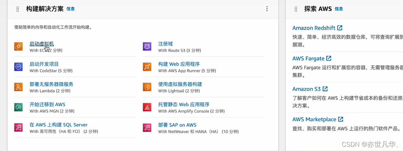Open the 启动虚拟机 link
This screenshot has width=403, height=151.
[x=42, y=44]
